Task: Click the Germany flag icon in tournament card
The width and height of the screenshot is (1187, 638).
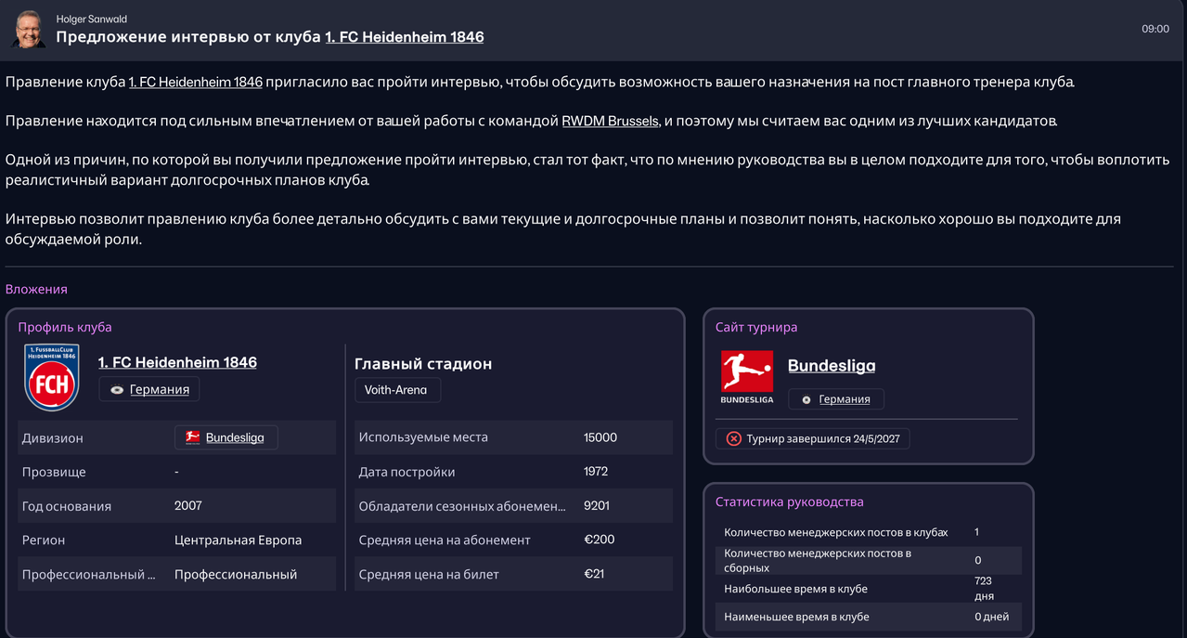Action: point(806,400)
